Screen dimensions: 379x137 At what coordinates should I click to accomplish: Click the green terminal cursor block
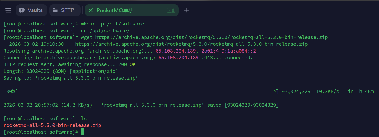(82, 132)
